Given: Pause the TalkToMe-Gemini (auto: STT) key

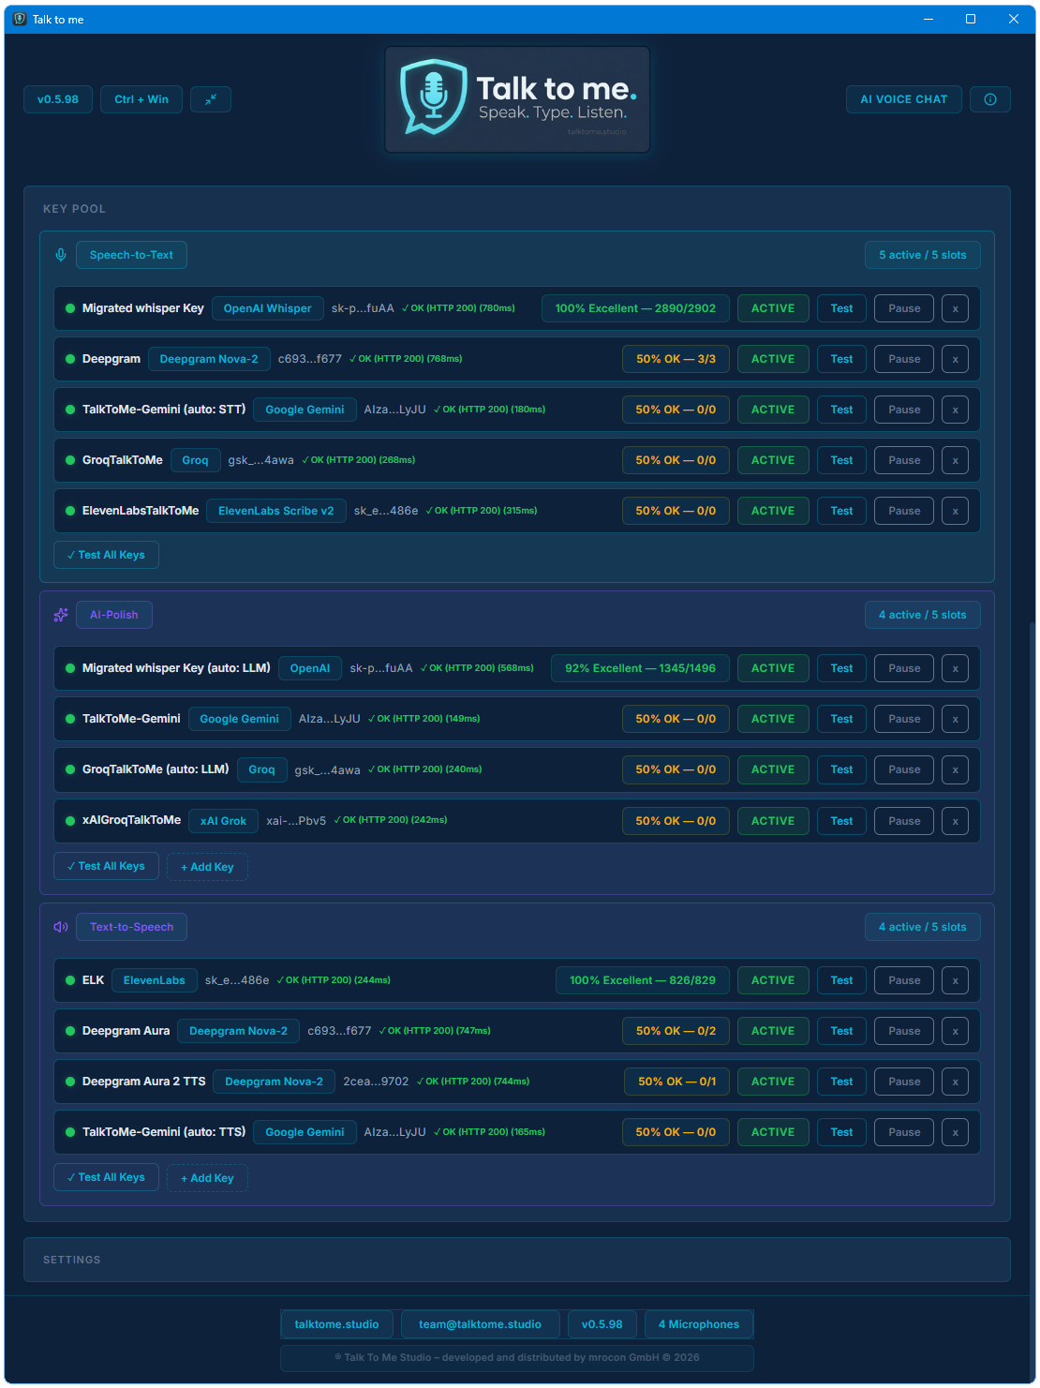Looking at the screenshot, I should click(904, 410).
